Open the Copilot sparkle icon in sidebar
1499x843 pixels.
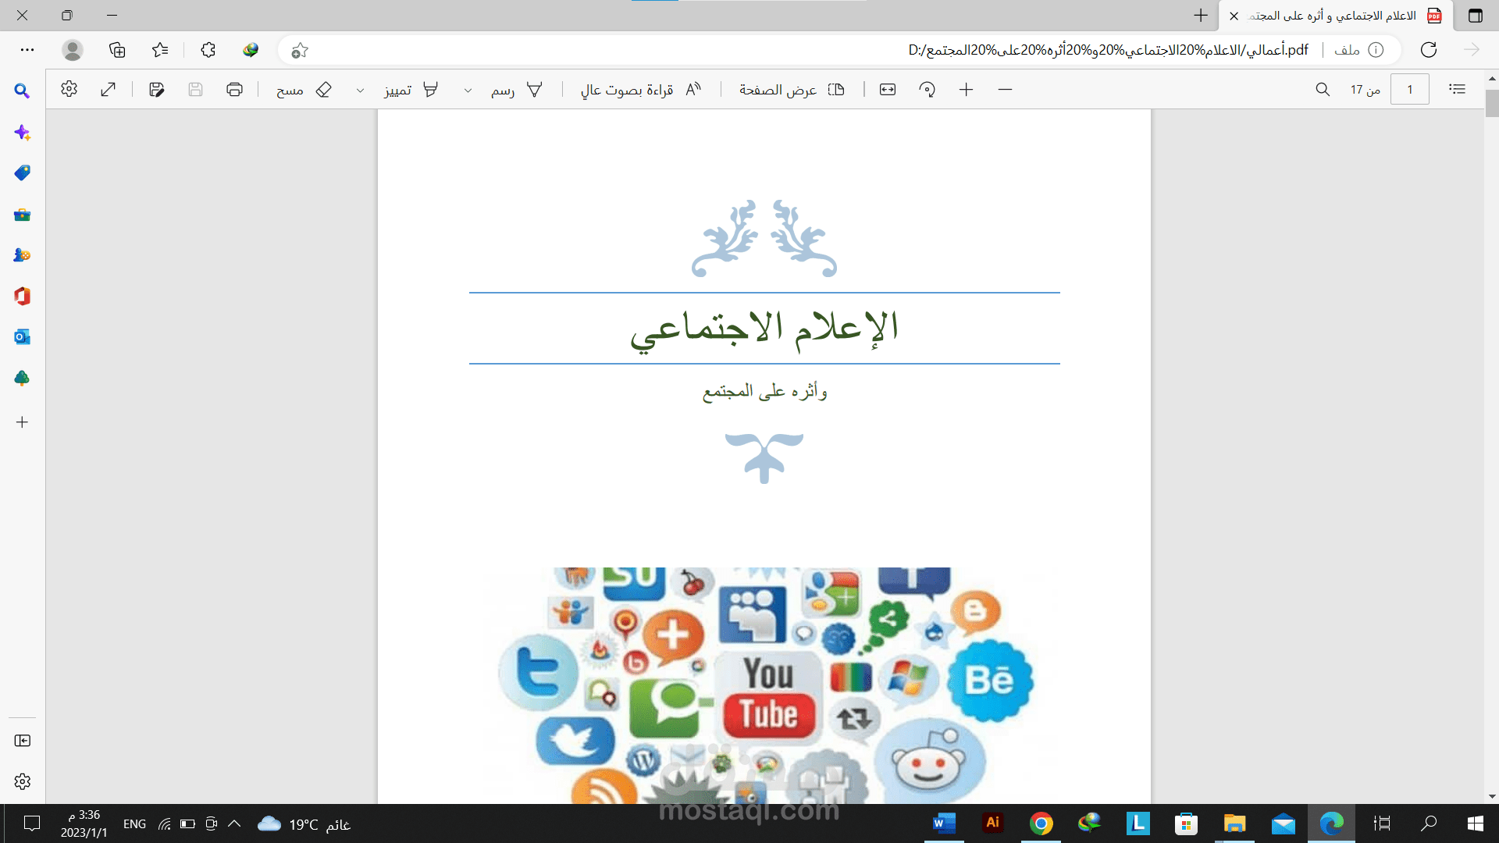point(22,133)
